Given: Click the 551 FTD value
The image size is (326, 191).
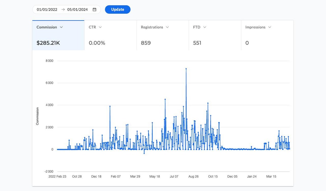Looking at the screenshot, I should 197,43.
